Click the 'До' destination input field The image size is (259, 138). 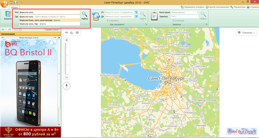pyautogui.click(x=119, y=16)
